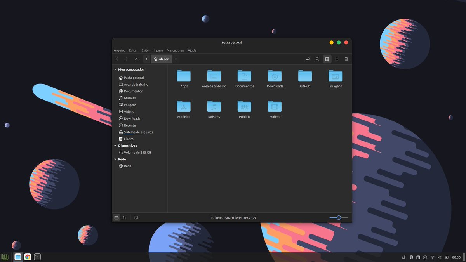Open Documentos from the sidebar

coord(140,91)
